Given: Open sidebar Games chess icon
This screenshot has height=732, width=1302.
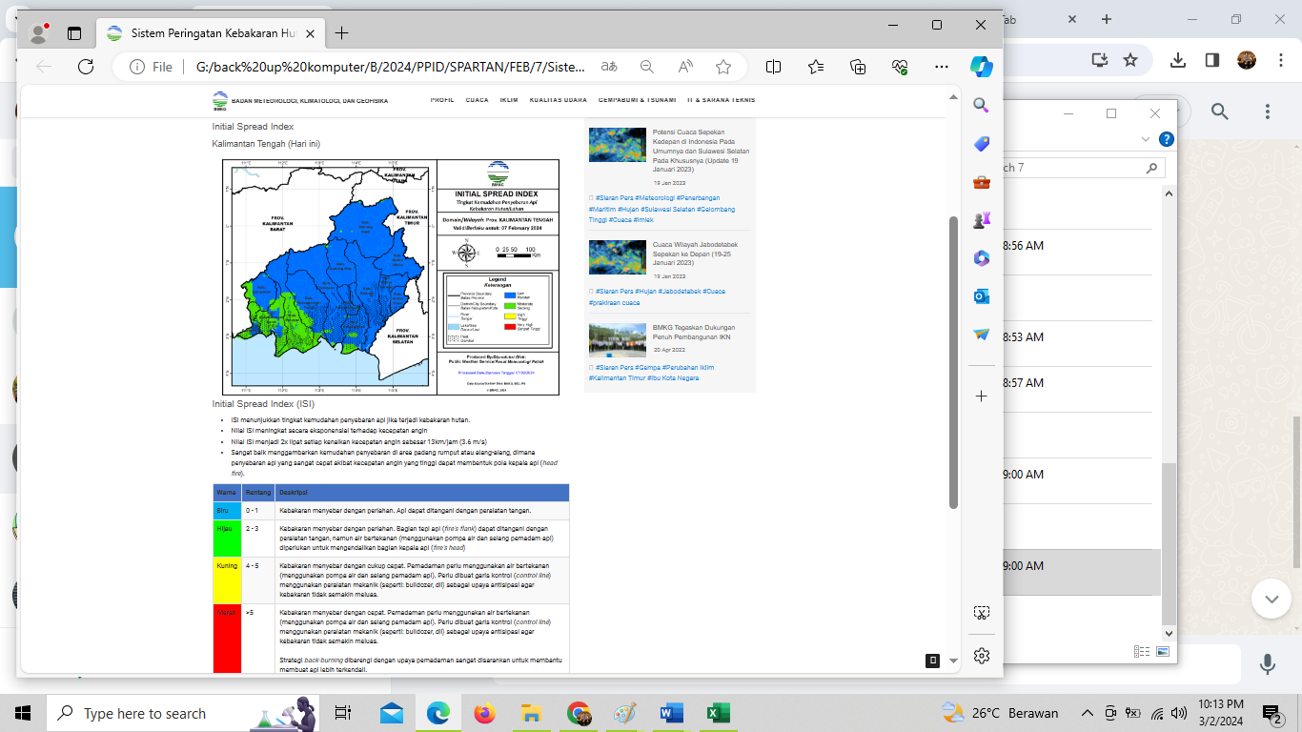Looking at the screenshot, I should (x=982, y=220).
